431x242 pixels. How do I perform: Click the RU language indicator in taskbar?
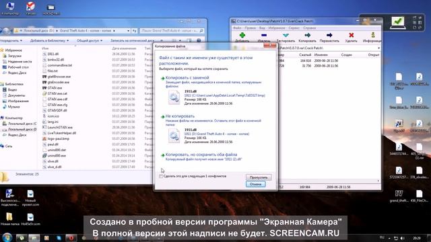(x=382, y=237)
